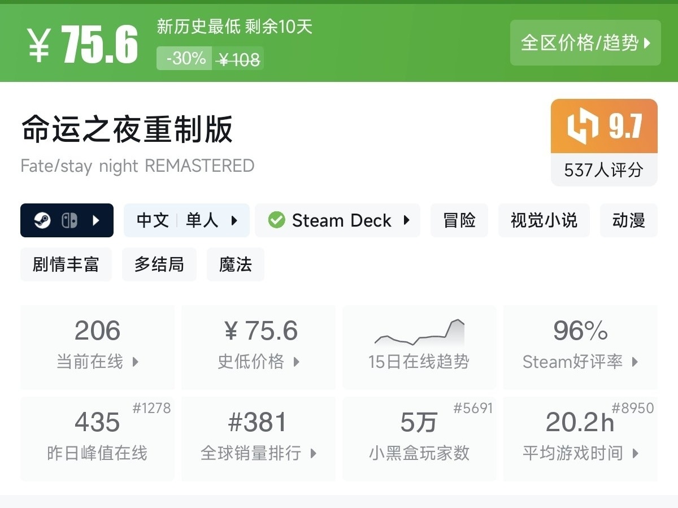Select the 冒险 genre tag
Screen dimensions: 678x508
click(459, 220)
